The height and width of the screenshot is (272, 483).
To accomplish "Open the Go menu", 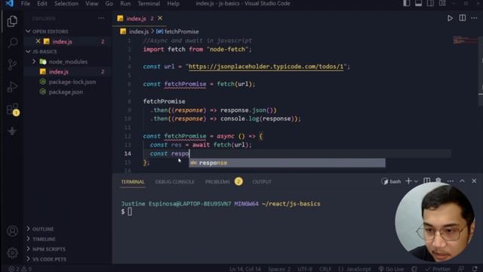I will (x=109, y=3).
